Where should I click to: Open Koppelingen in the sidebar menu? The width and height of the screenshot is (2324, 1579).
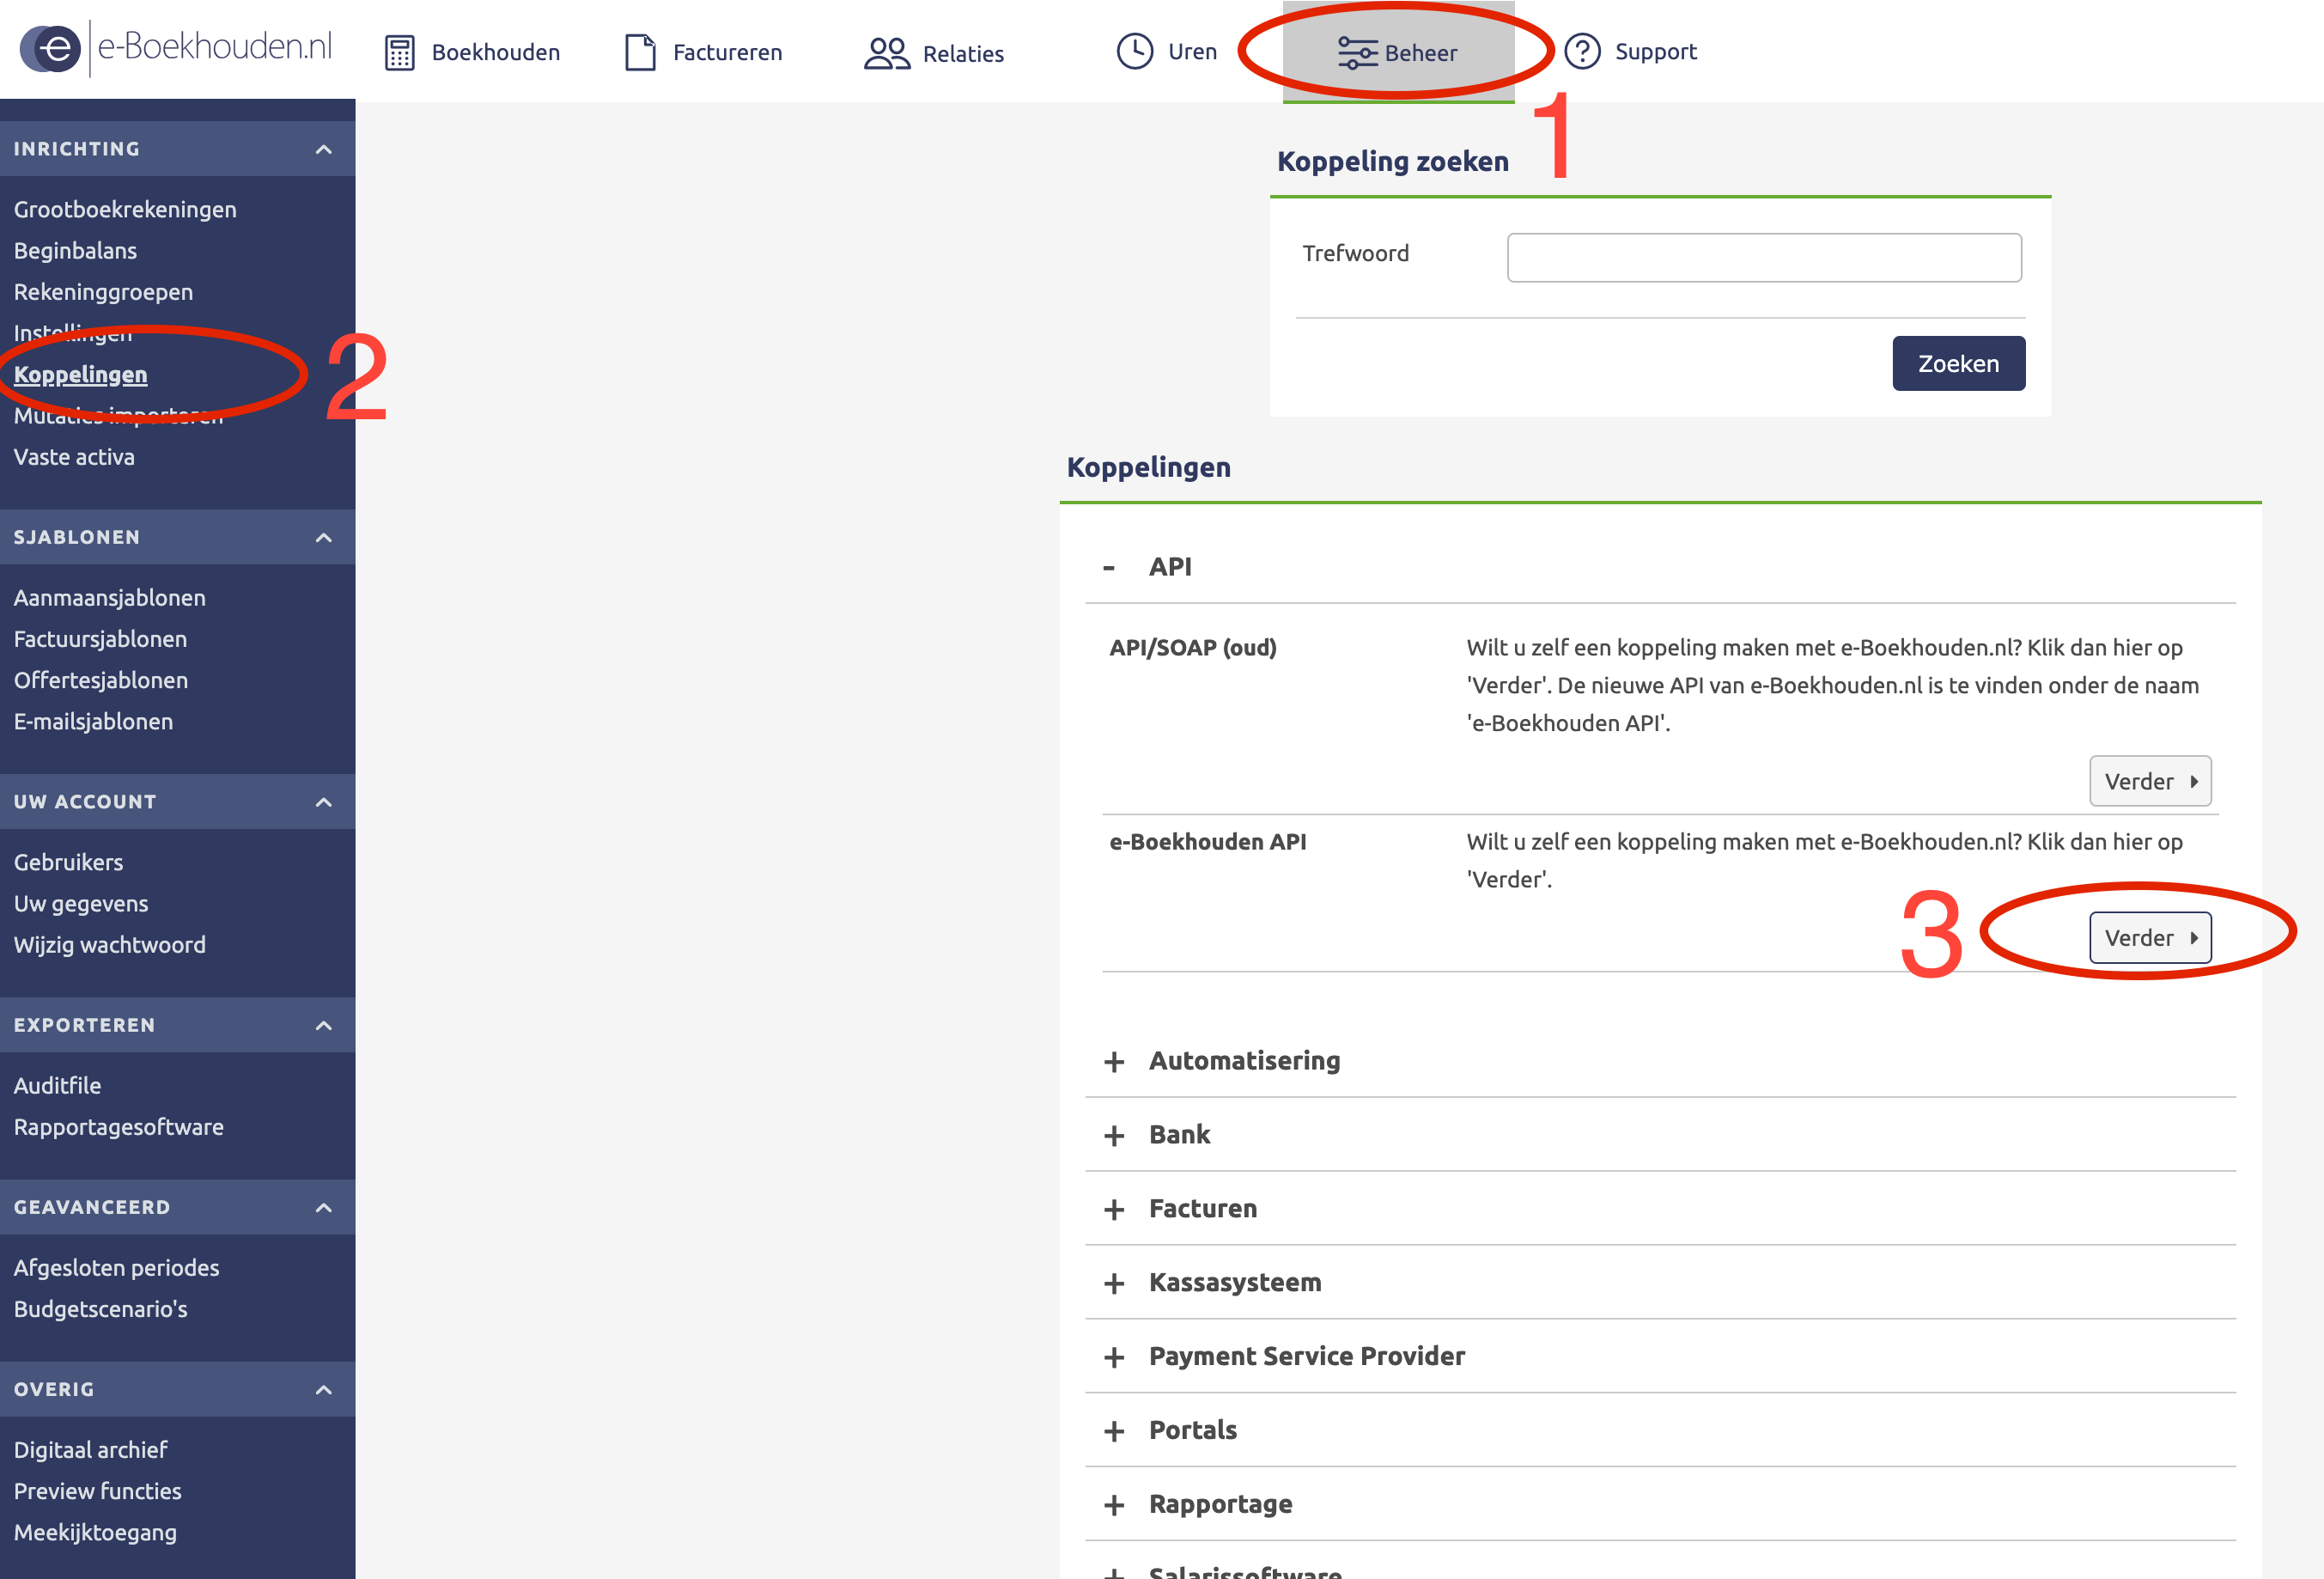(81, 374)
